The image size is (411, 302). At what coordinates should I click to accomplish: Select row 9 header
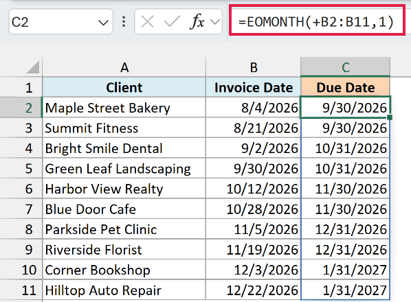click(21, 249)
